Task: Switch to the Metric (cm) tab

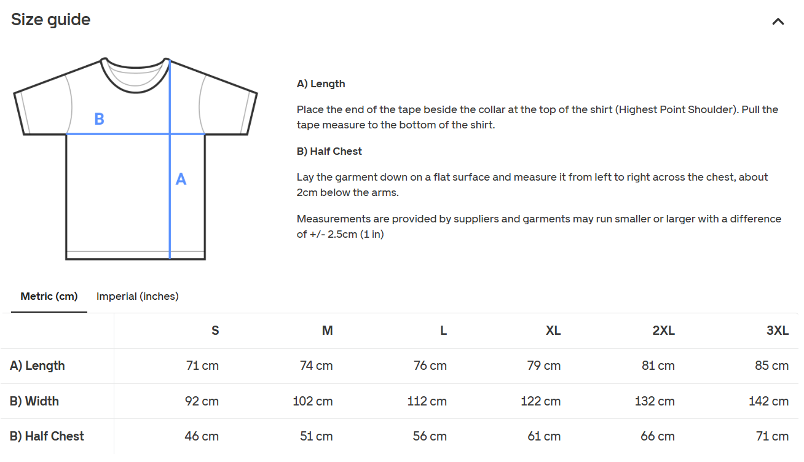Action: coord(49,296)
